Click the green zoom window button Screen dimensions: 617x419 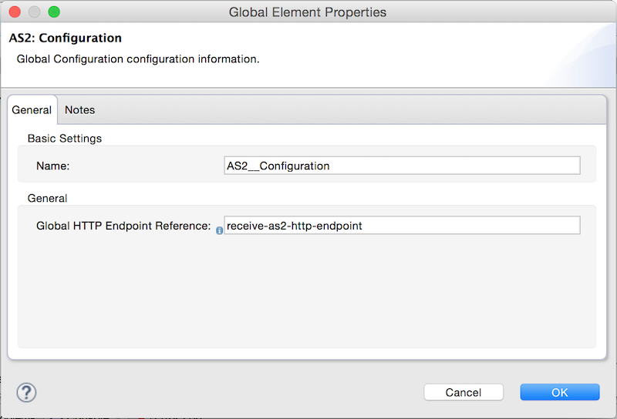pos(54,12)
